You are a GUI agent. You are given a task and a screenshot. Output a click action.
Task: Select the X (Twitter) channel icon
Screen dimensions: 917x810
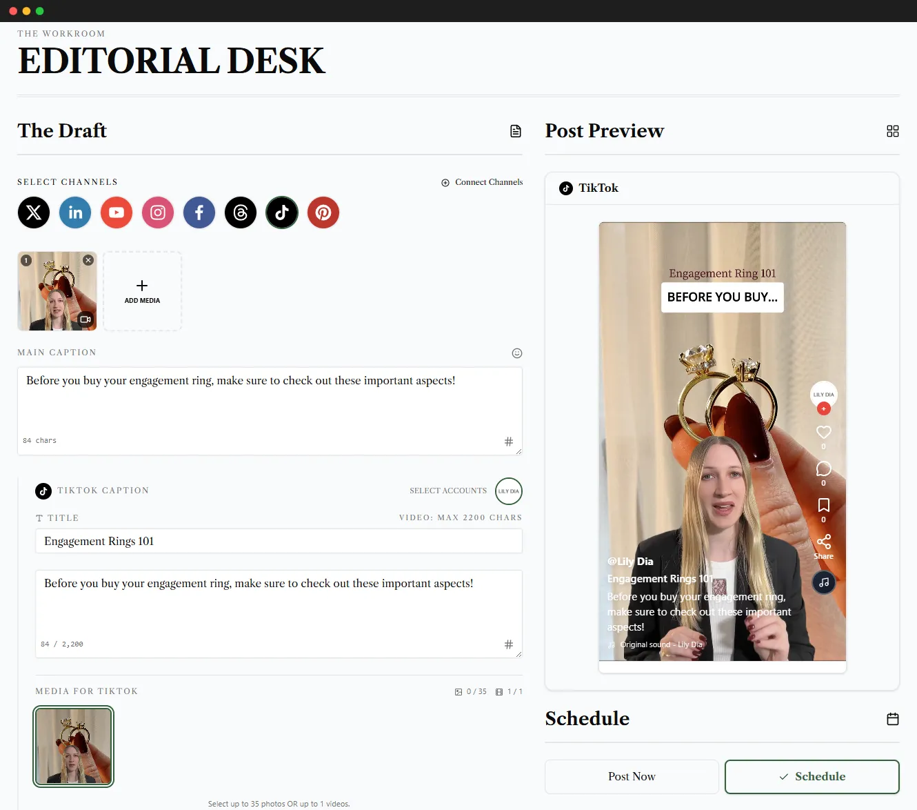33,213
